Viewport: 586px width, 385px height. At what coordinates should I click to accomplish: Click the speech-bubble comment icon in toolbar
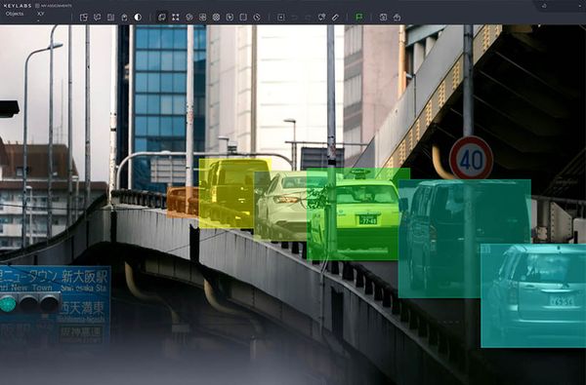click(97, 18)
